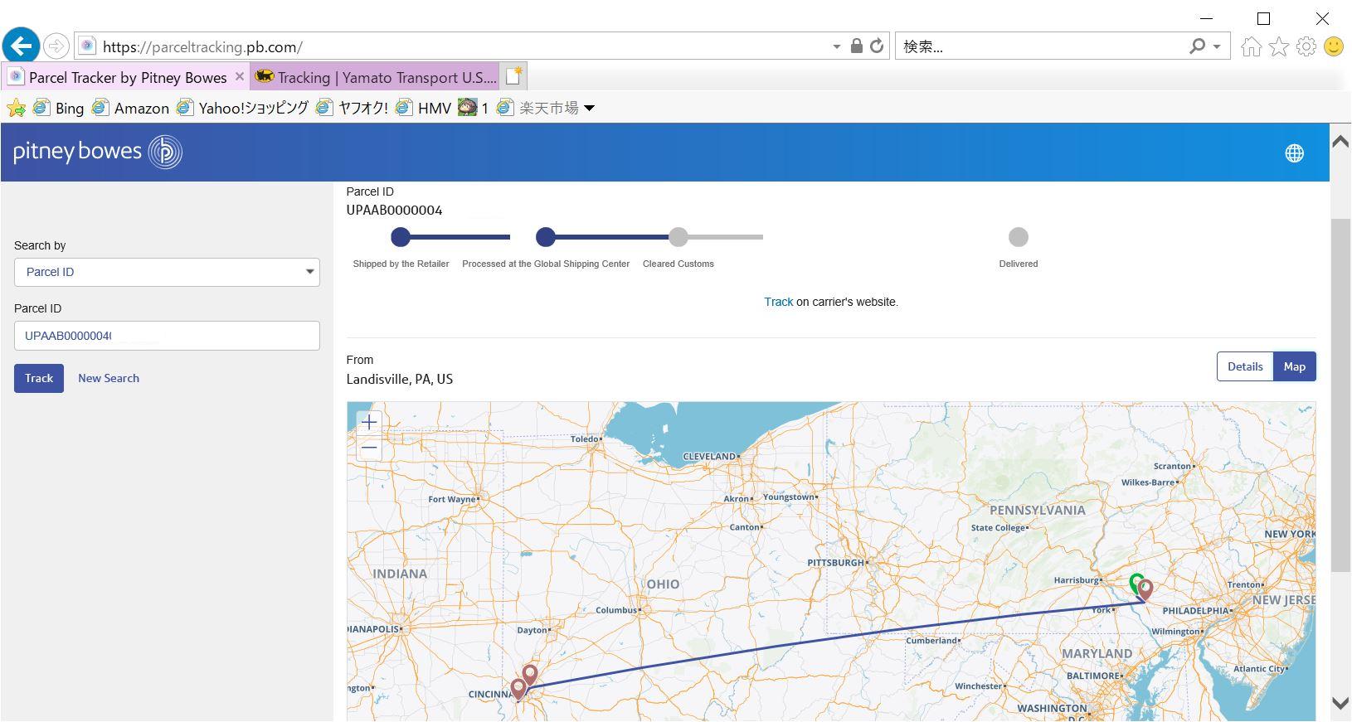Click the address bar URL
The height and width of the screenshot is (722, 1352).
[202, 47]
